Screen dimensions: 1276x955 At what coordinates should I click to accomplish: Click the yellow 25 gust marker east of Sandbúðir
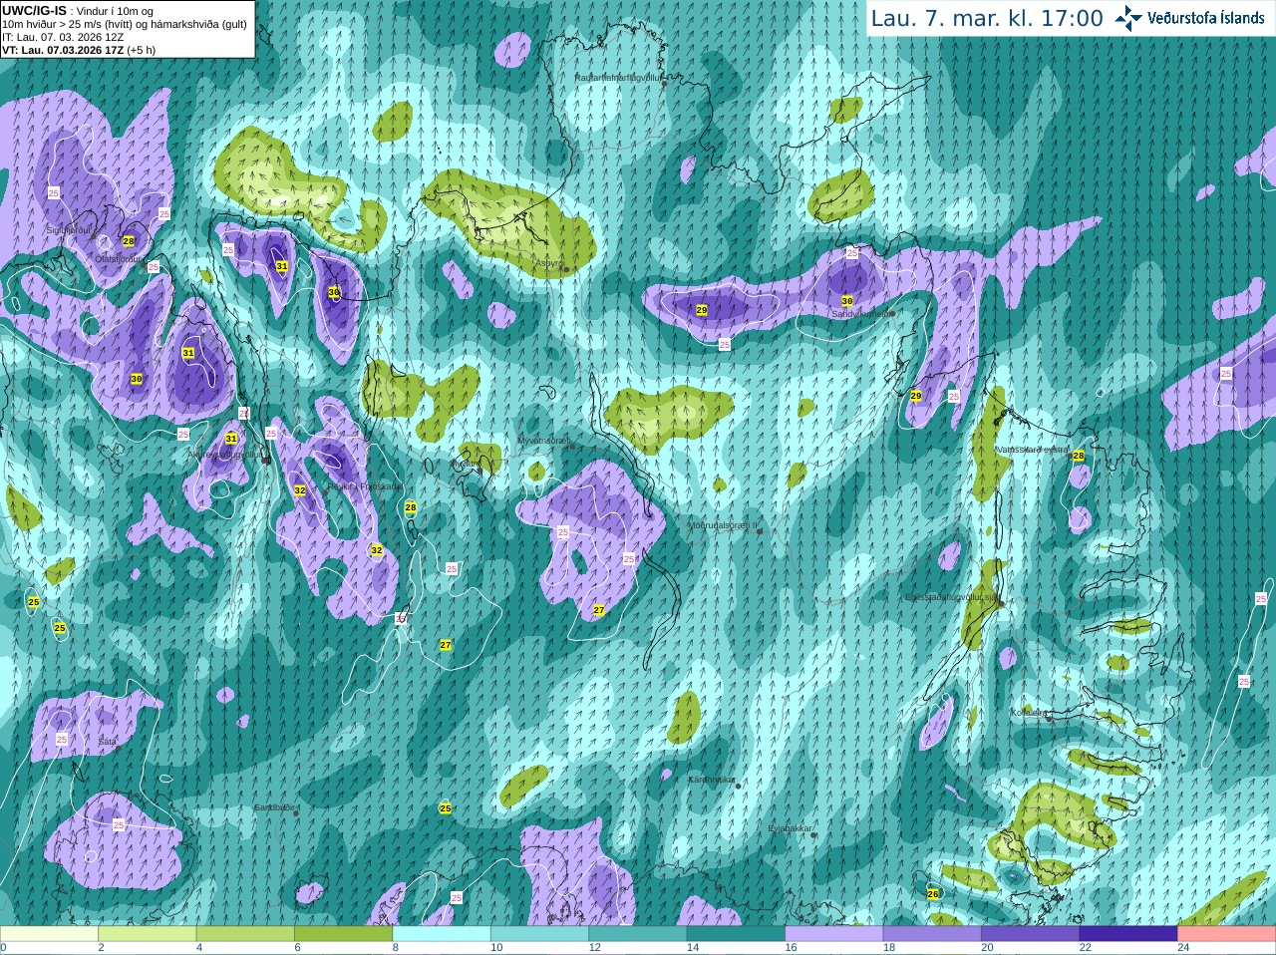coord(446,808)
